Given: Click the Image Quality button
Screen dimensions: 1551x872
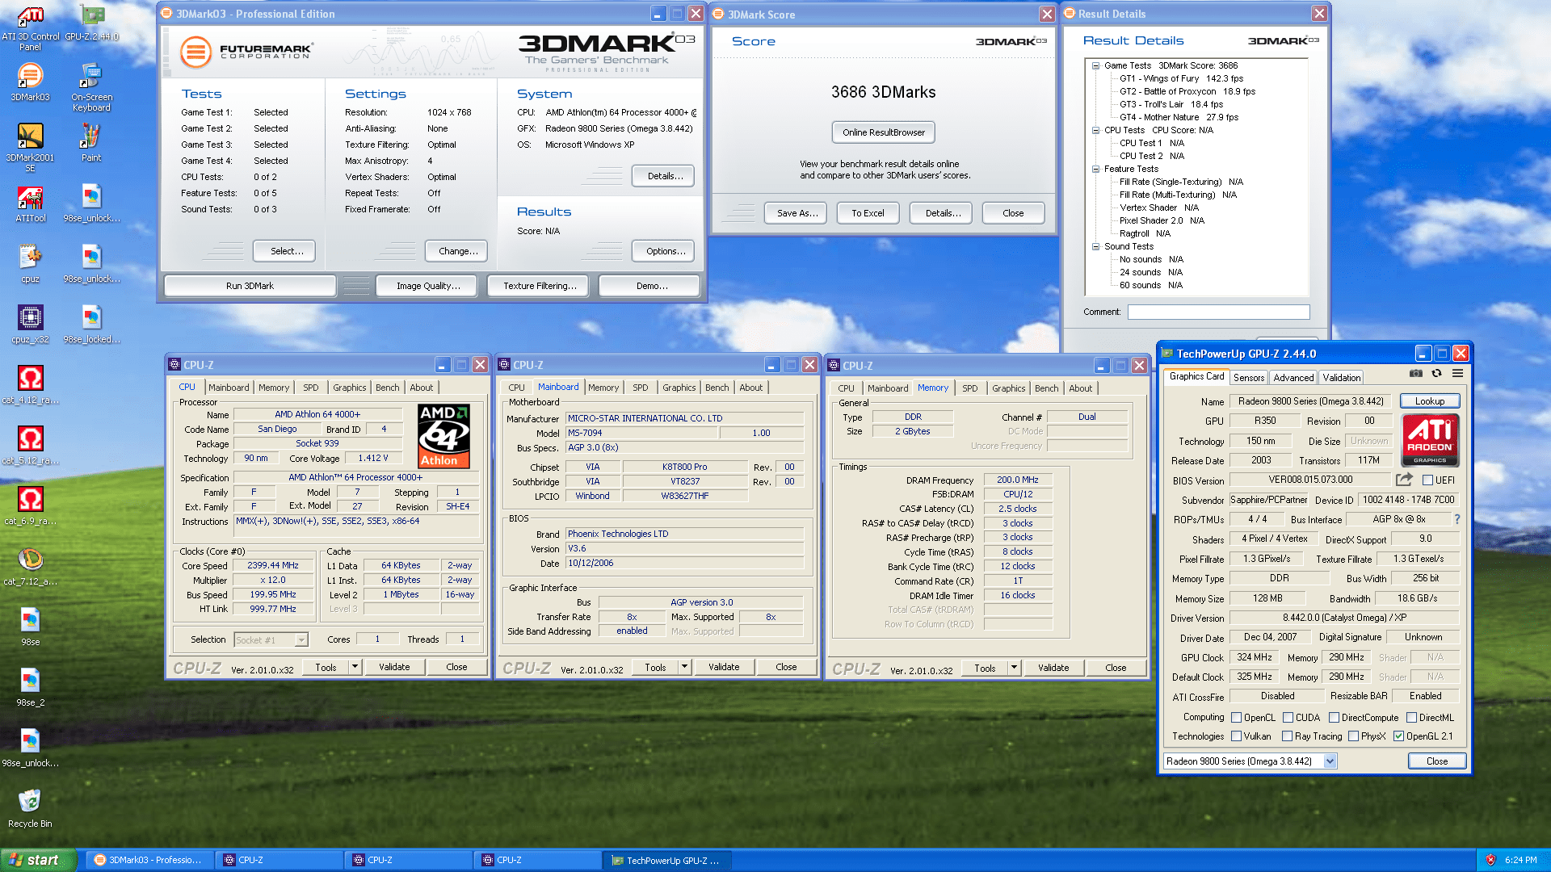Looking at the screenshot, I should [x=428, y=286].
